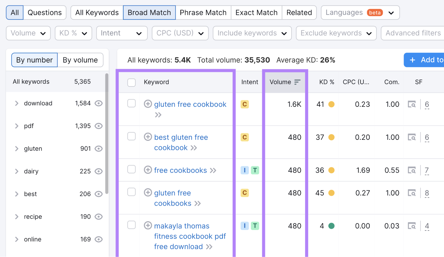Viewport: 444px width, 257px height.
Task: Click the double-arrow icon after "gluten free cookbooks"
Action: [x=198, y=203]
